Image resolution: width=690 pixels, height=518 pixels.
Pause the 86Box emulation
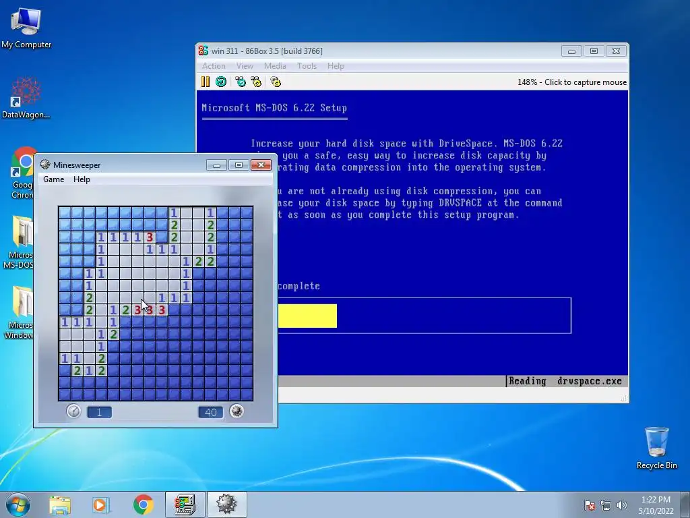(x=206, y=82)
